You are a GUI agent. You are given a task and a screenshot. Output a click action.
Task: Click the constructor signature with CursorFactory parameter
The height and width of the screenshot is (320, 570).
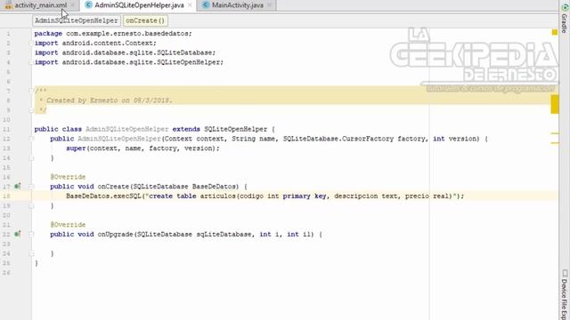[x=269, y=139]
